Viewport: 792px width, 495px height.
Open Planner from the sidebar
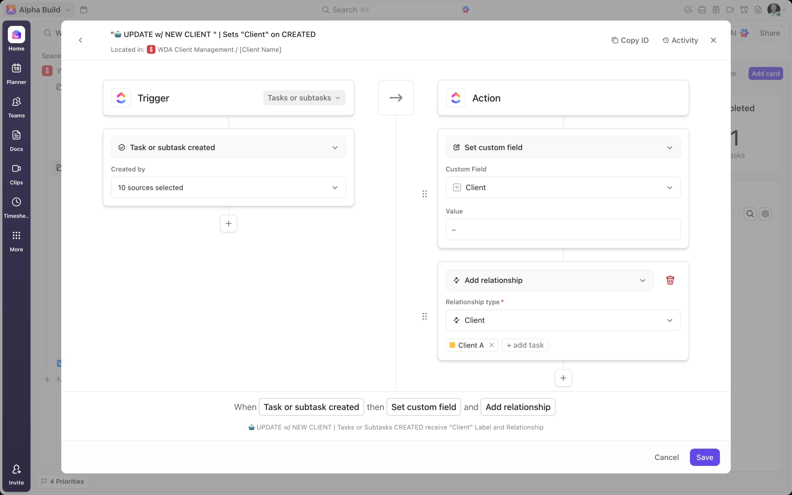16,73
